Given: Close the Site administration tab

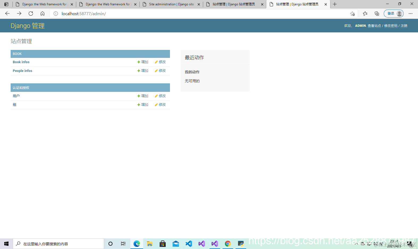Looking at the screenshot, I should coord(199,4).
